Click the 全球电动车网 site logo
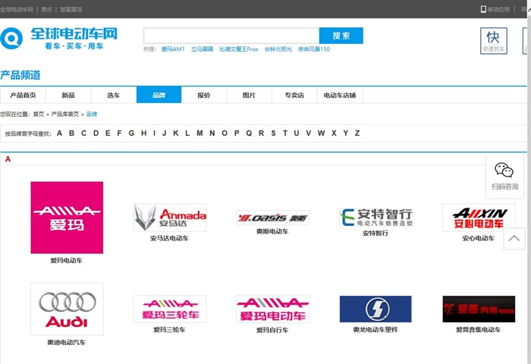Screen dimensions: 531x364 (x=59, y=38)
